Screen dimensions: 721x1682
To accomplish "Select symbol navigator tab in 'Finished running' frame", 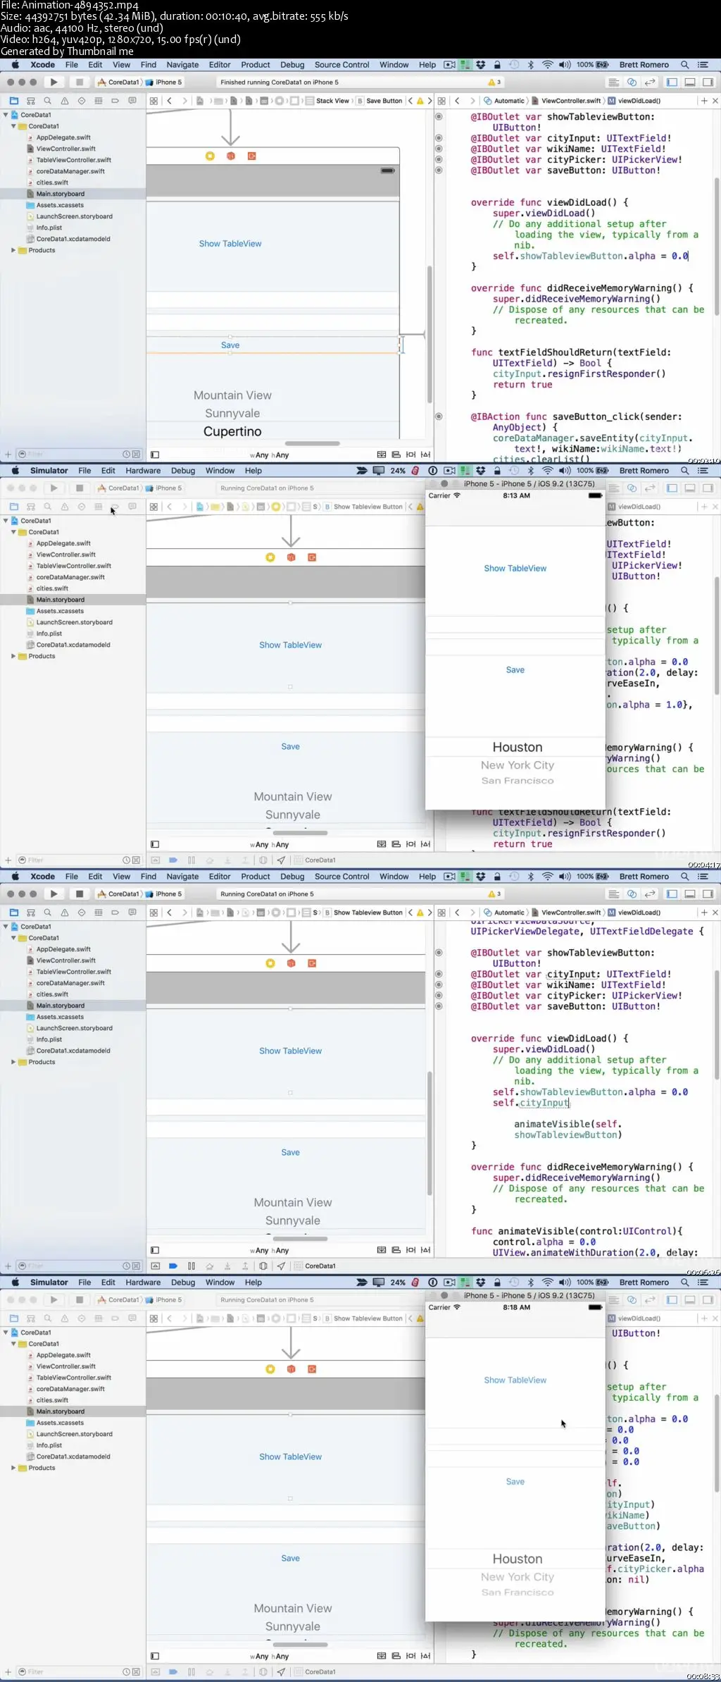I will coord(31,101).
